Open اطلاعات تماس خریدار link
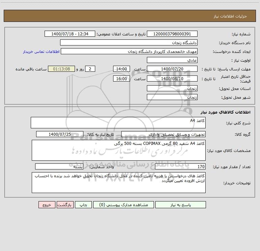The height and width of the screenshot is (251, 260). [41, 52]
